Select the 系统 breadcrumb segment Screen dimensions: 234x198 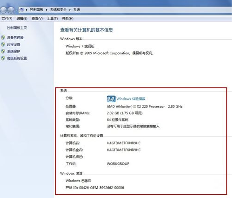(x=77, y=10)
